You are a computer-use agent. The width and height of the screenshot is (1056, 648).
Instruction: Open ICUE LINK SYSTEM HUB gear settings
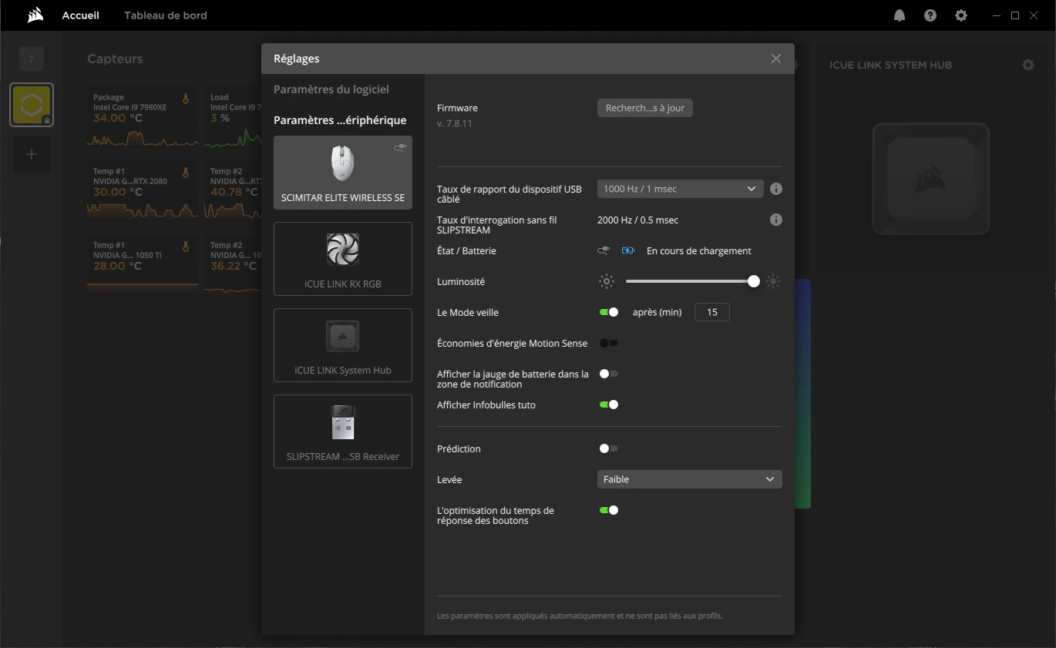coord(1028,65)
